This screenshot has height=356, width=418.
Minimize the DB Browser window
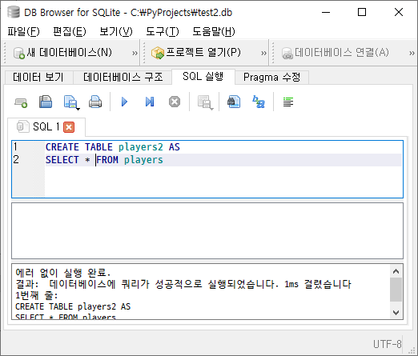click(326, 12)
